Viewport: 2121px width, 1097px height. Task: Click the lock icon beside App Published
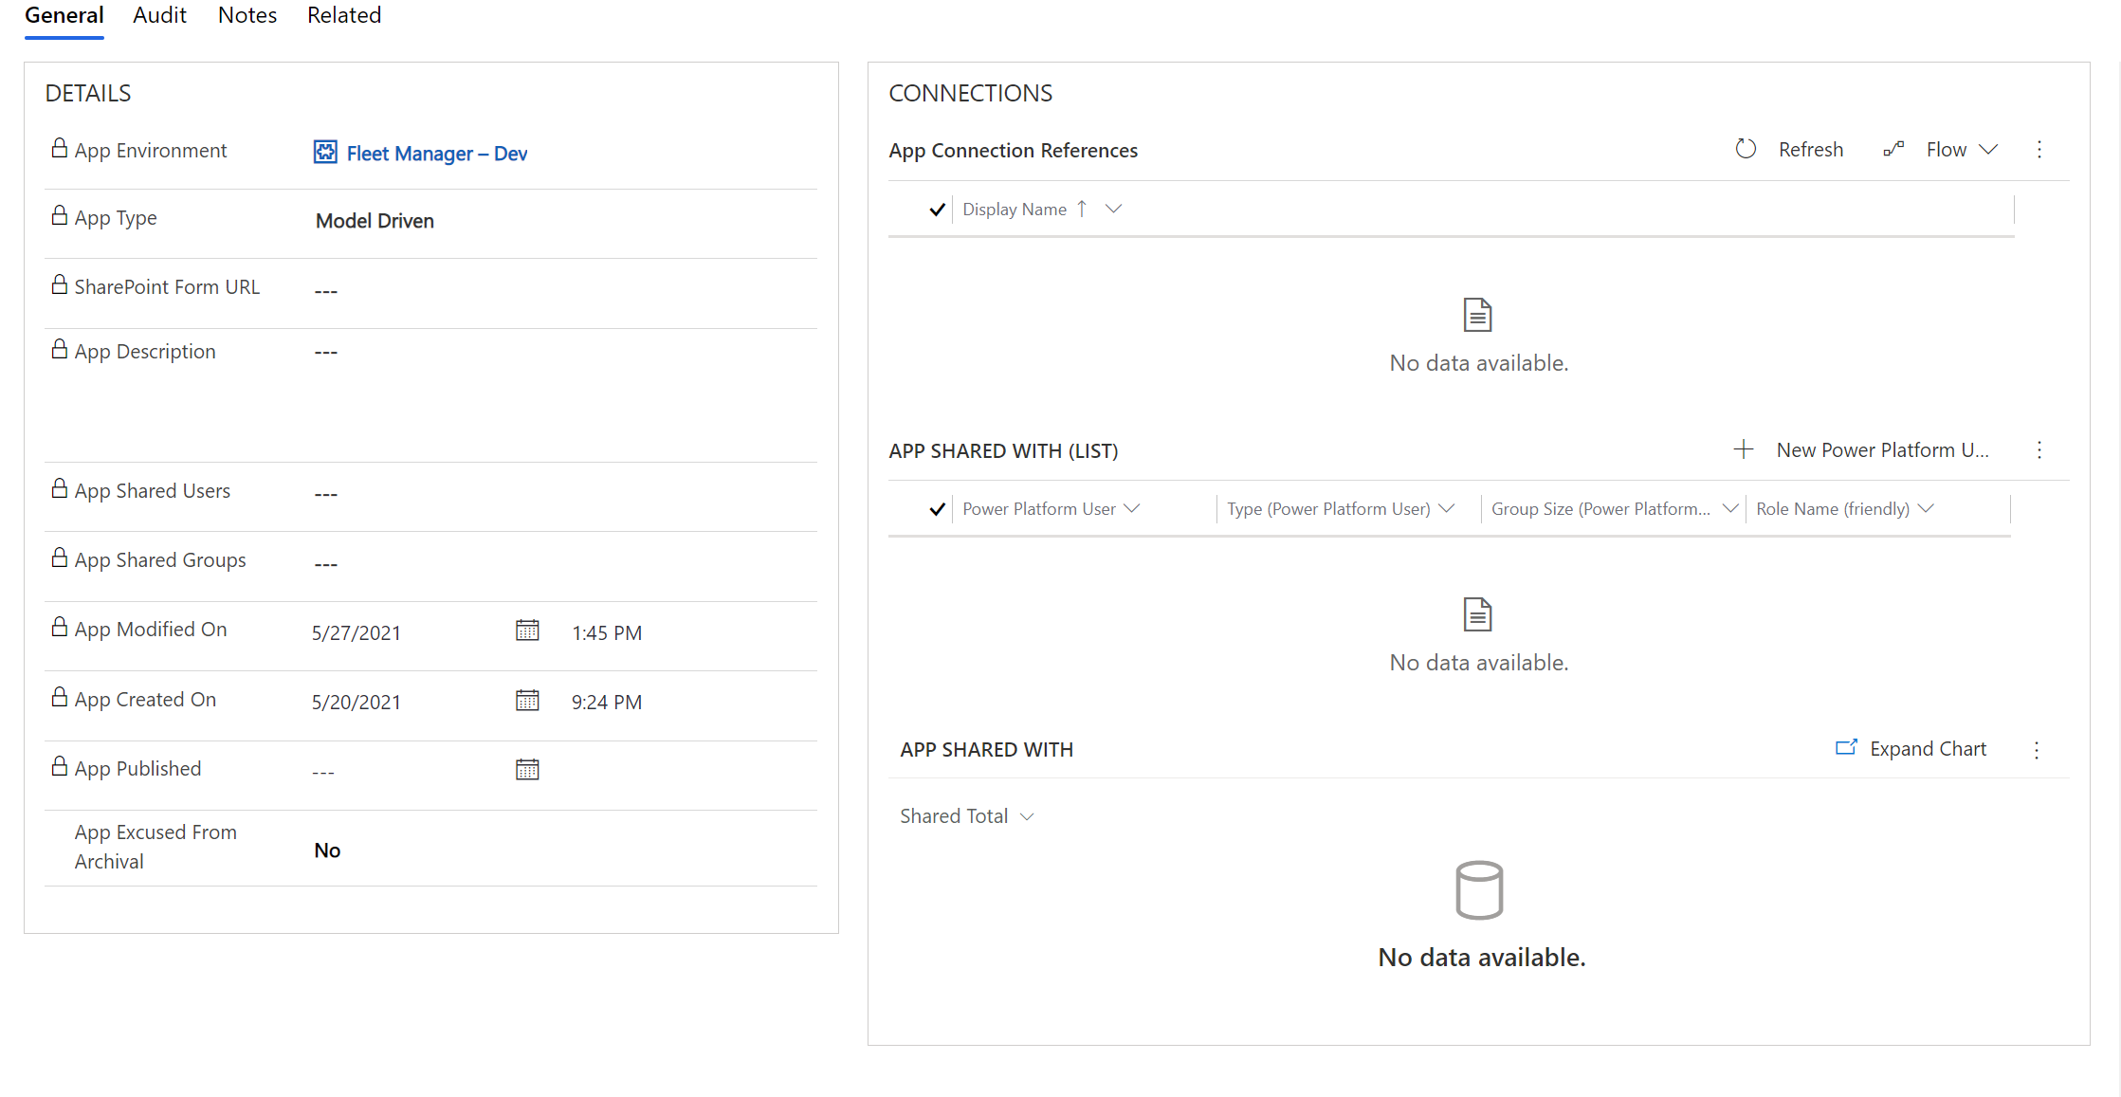click(60, 766)
